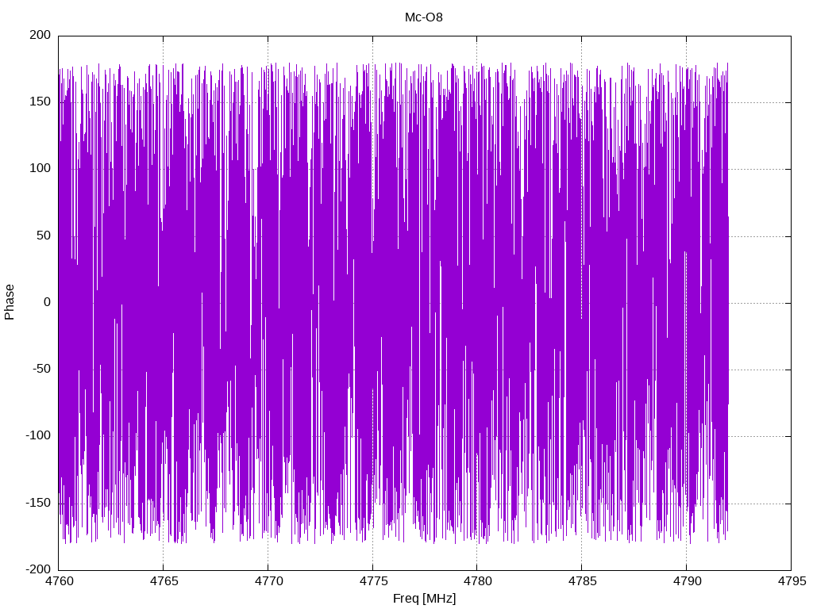Click the Phase y-axis label
Screen dimensions: 813x609
[x=10, y=302]
